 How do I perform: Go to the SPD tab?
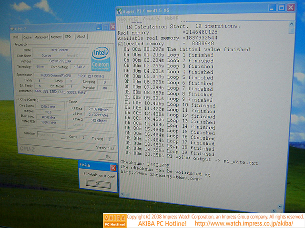68,37
